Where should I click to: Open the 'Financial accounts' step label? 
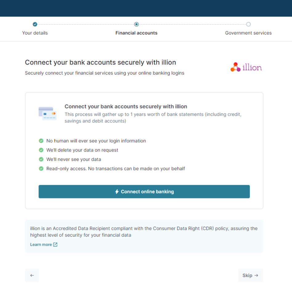[136, 33]
